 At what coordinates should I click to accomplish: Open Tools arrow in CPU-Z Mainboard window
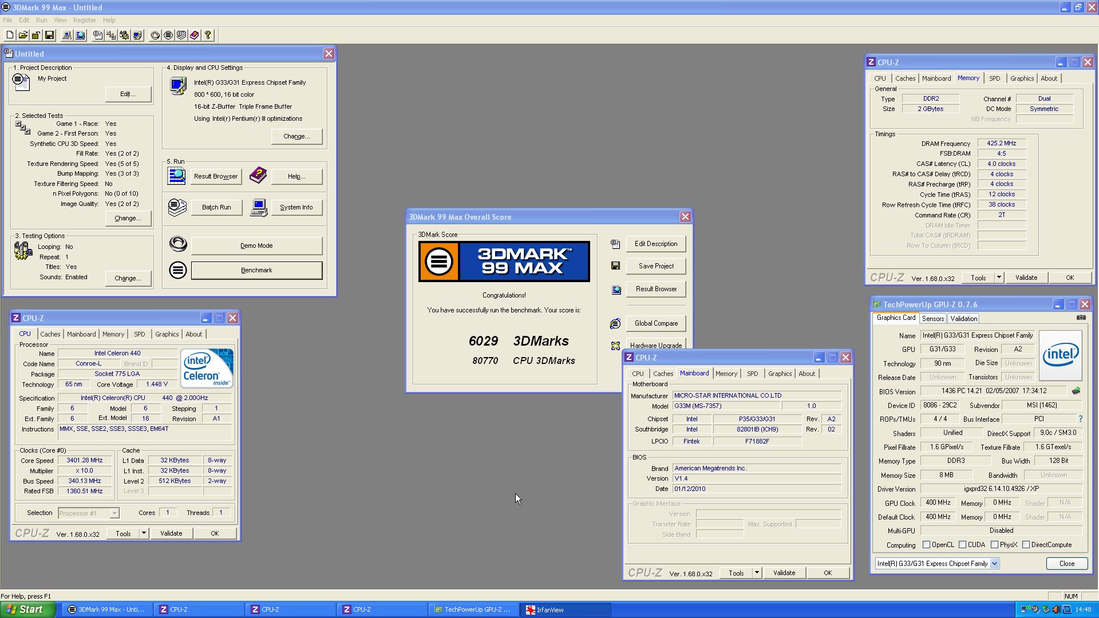757,573
